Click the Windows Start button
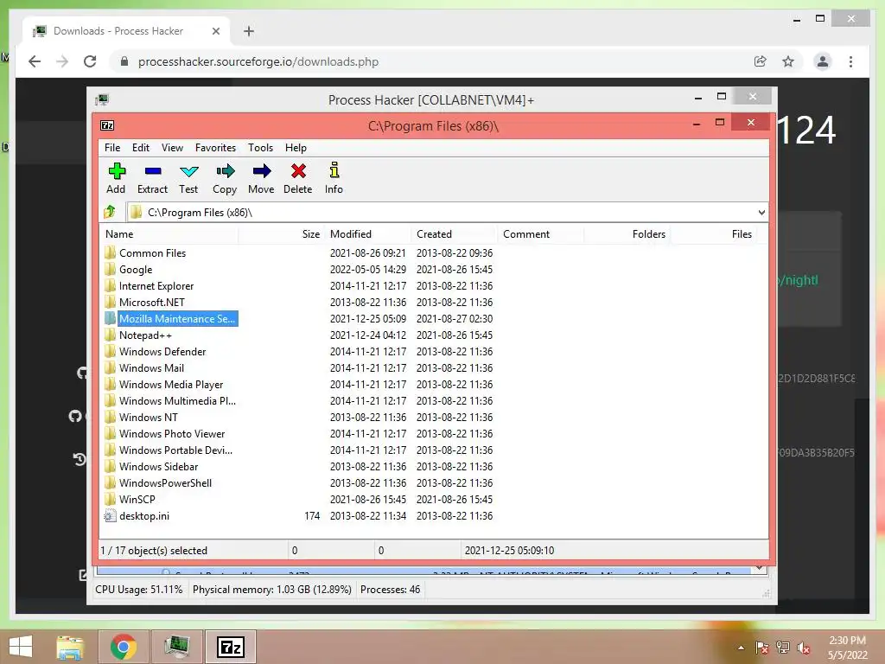The image size is (885, 664). click(x=21, y=647)
